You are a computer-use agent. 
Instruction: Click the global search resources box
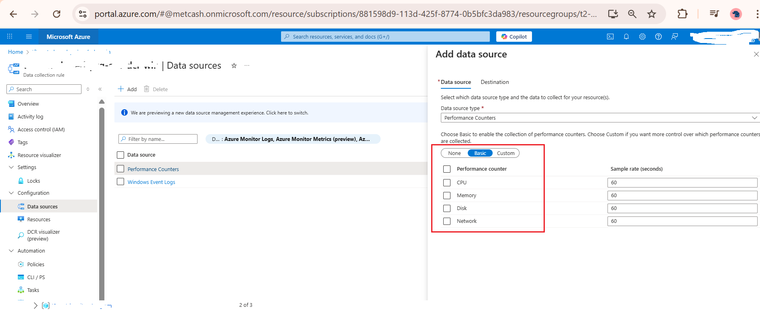[x=385, y=37]
